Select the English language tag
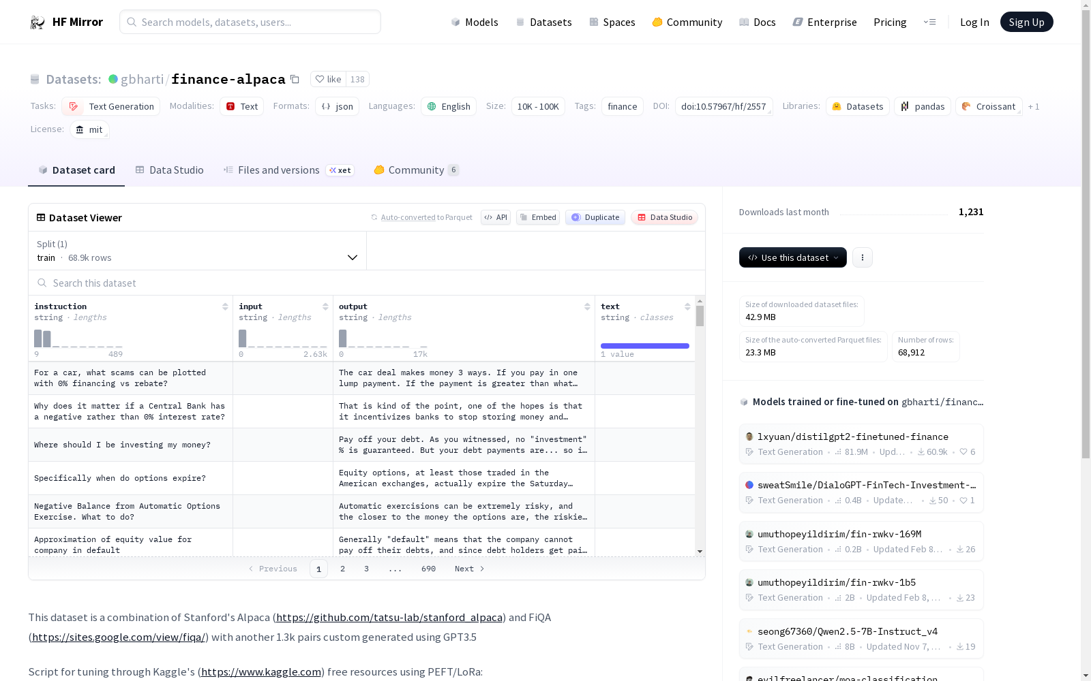 449,106
